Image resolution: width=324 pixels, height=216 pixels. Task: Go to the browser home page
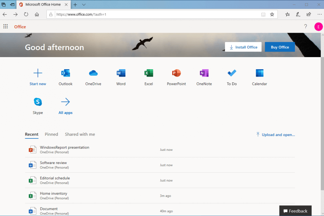pyautogui.click(x=37, y=14)
